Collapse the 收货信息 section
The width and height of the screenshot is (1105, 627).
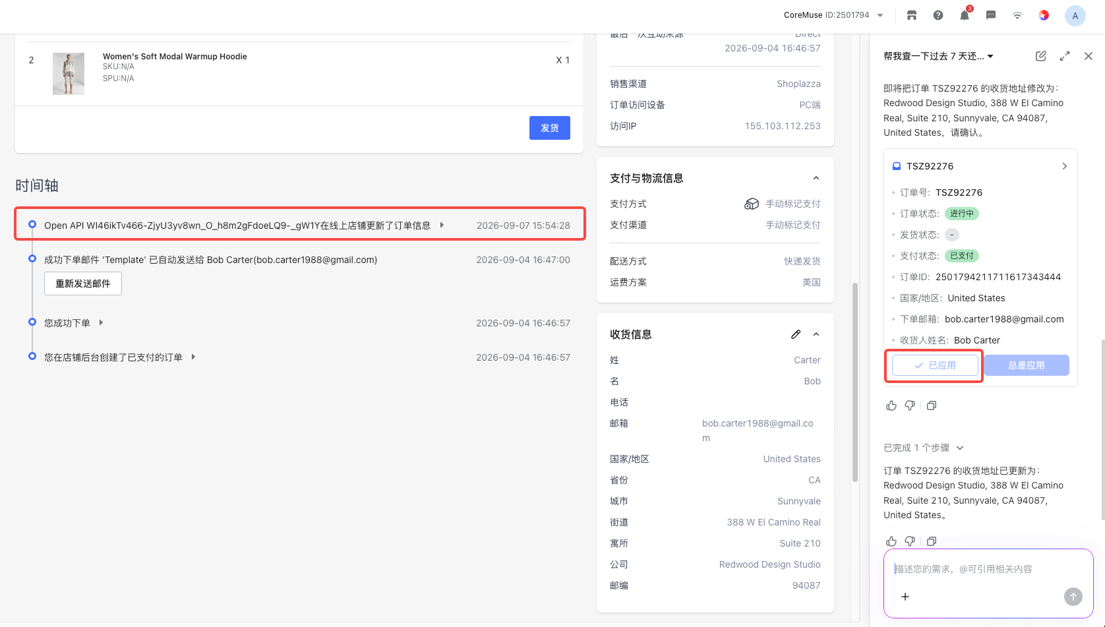[816, 334]
